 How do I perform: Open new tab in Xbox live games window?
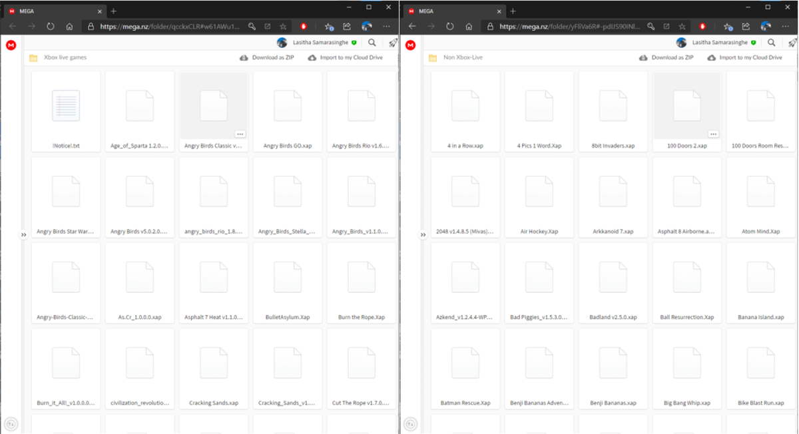click(x=113, y=11)
